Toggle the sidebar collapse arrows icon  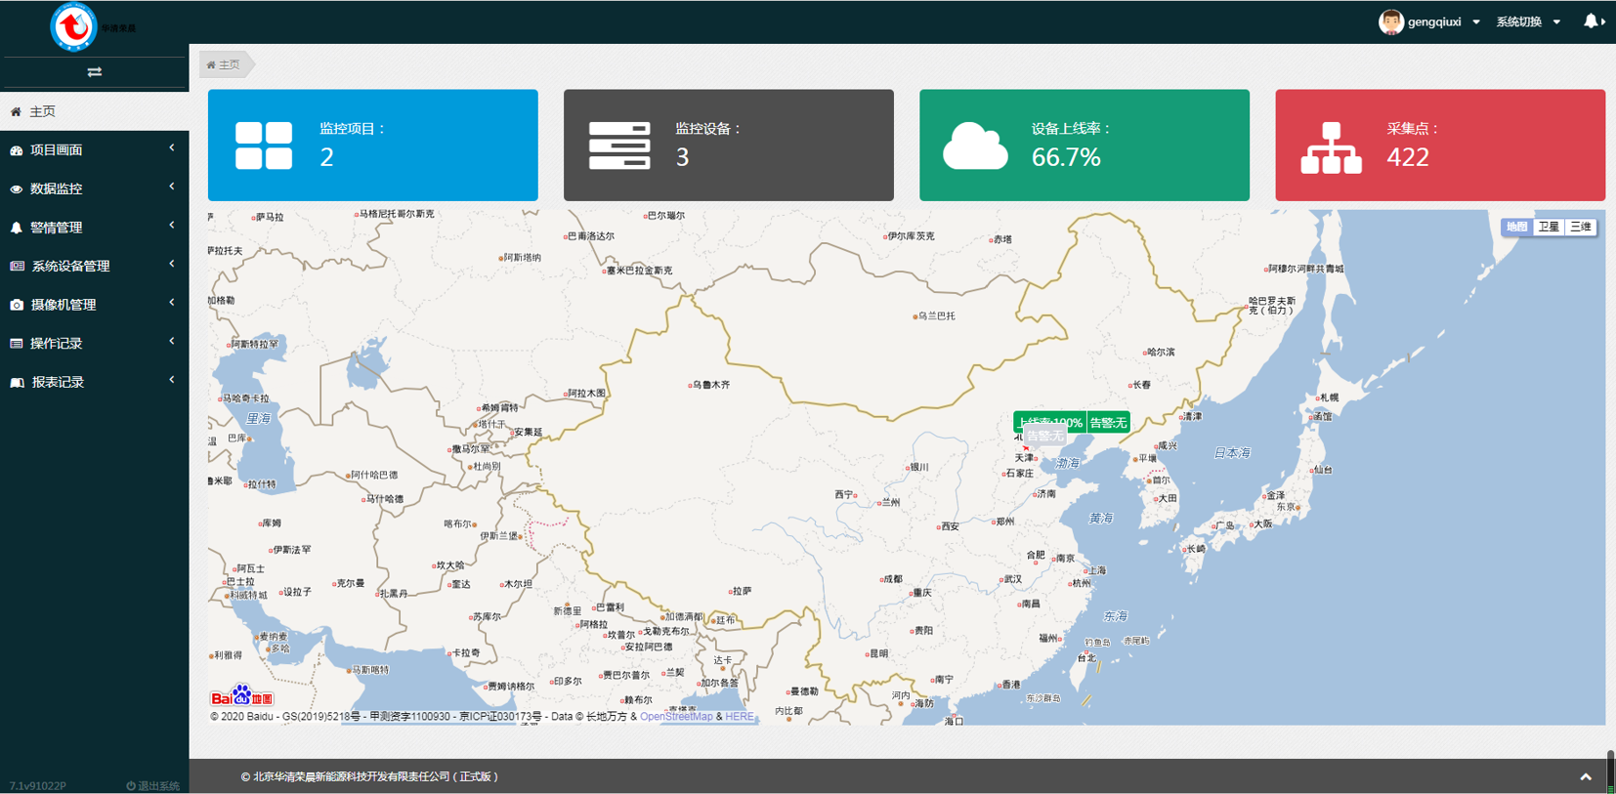tap(95, 72)
